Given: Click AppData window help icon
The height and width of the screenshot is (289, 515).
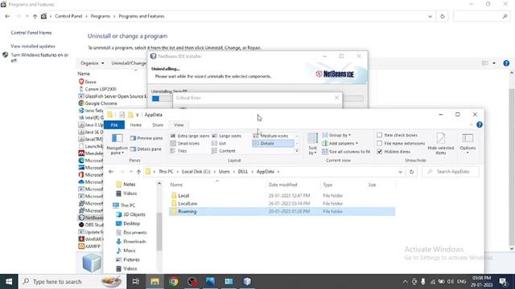Looking at the screenshot, I should pos(480,125).
